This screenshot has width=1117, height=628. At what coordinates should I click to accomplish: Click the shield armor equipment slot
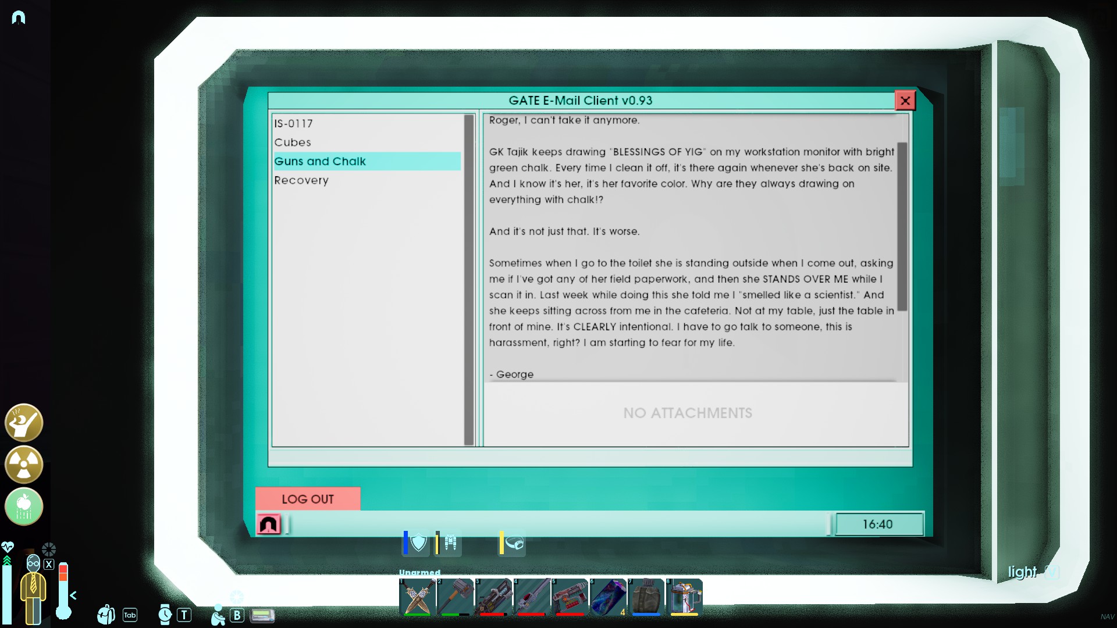(x=417, y=543)
